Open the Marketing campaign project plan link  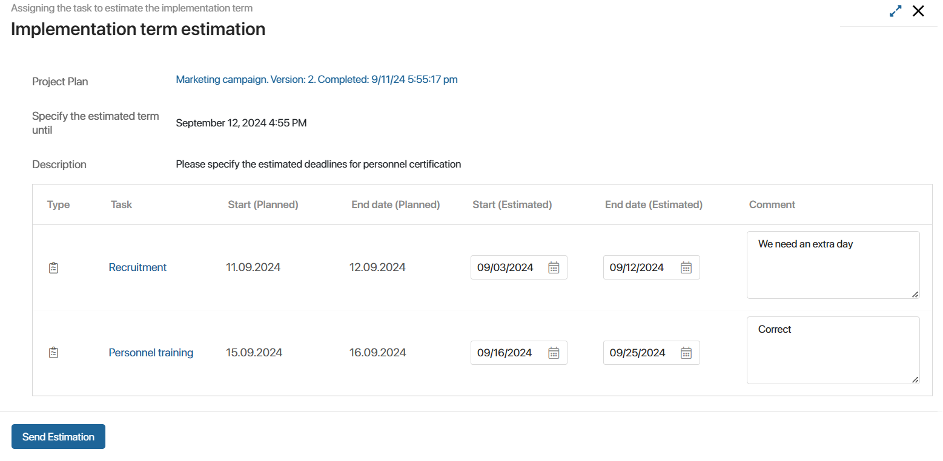coord(317,79)
